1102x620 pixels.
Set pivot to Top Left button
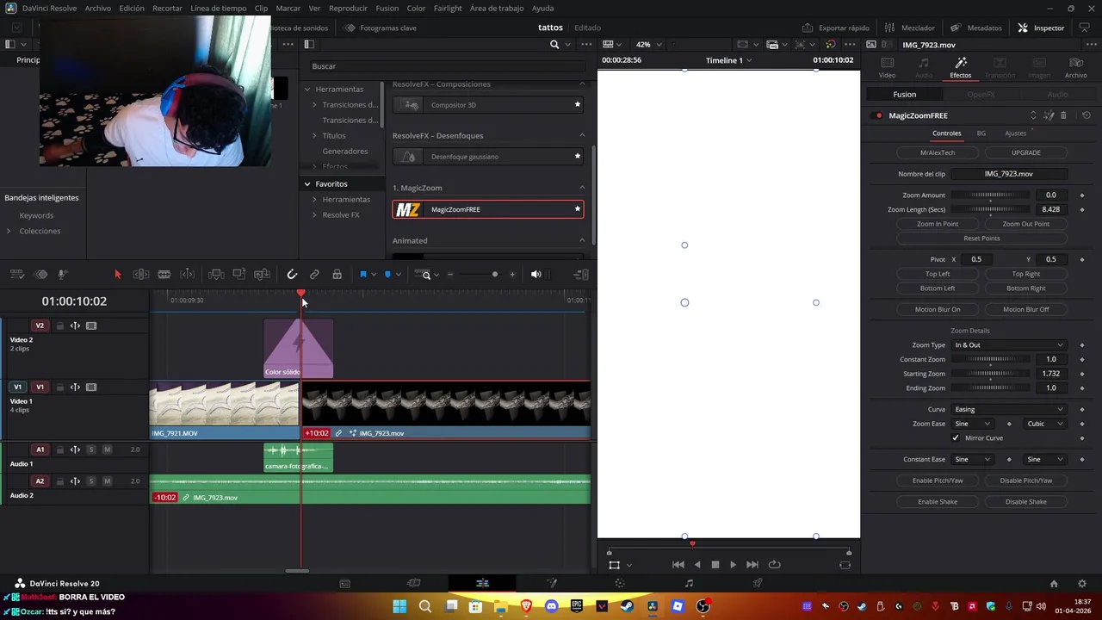click(938, 274)
